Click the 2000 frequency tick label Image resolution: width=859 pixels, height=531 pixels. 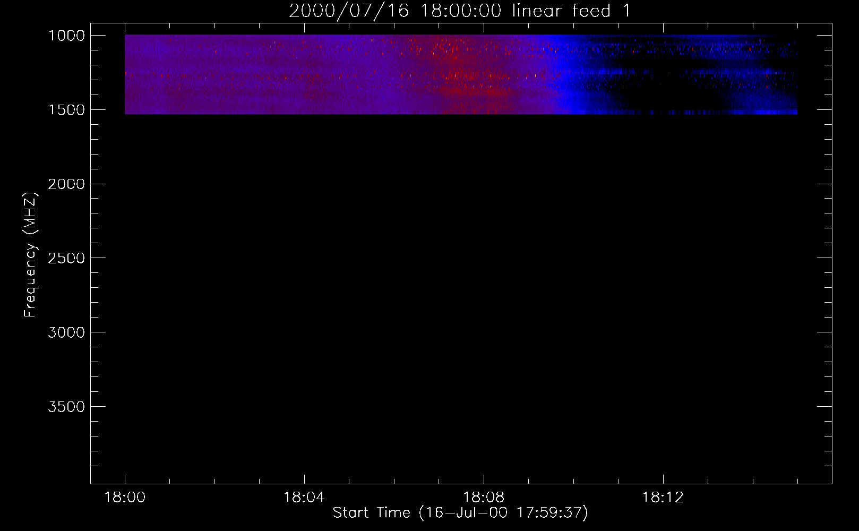pyautogui.click(x=66, y=184)
